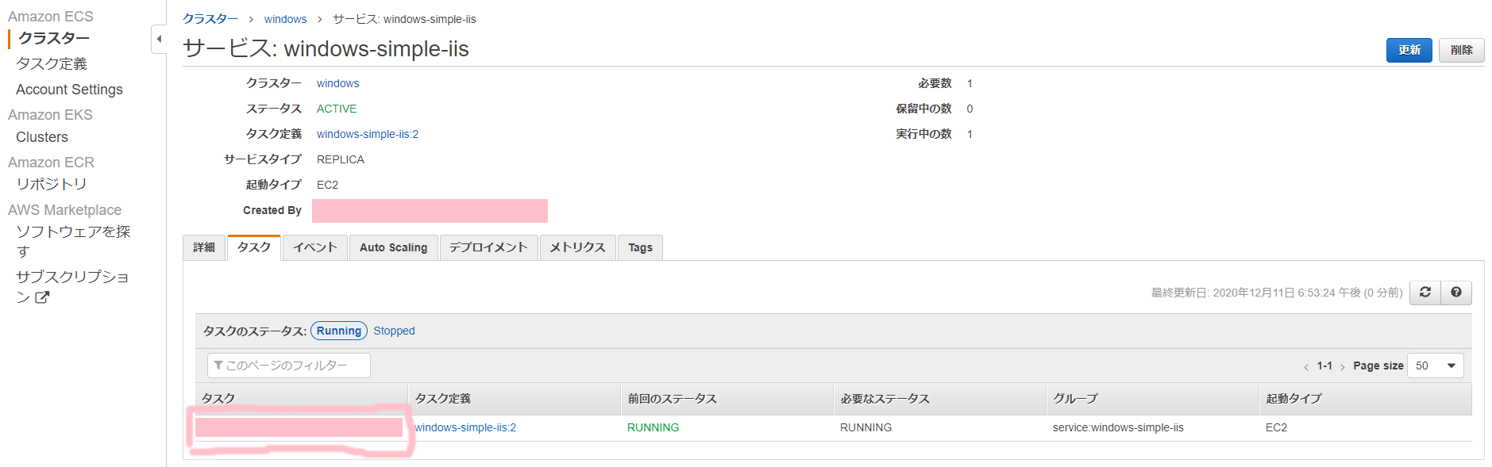Viewport: 1492px width, 467px height.
Task: Collapse the left navigation sidebar arrow
Action: tap(159, 39)
